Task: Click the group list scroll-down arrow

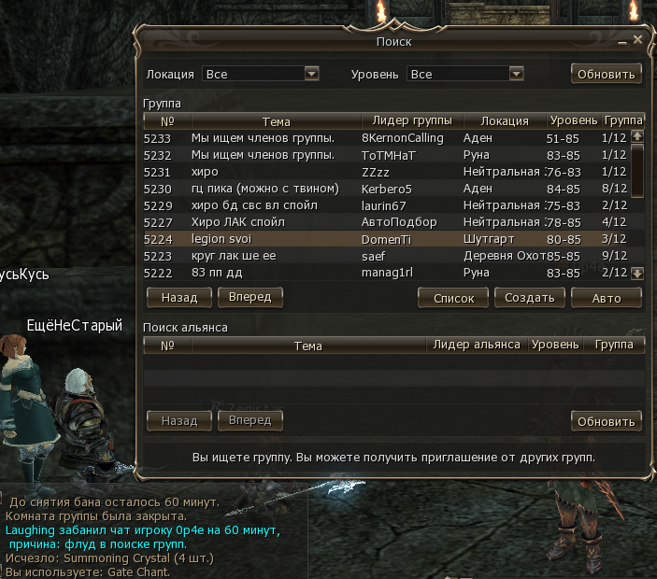Action: pos(637,274)
